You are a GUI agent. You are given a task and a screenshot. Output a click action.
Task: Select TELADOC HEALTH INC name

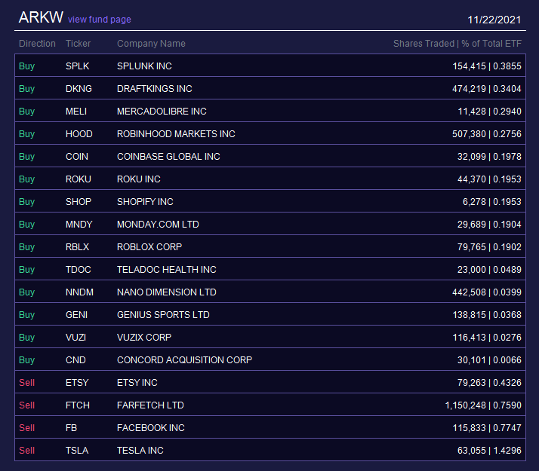[167, 270]
